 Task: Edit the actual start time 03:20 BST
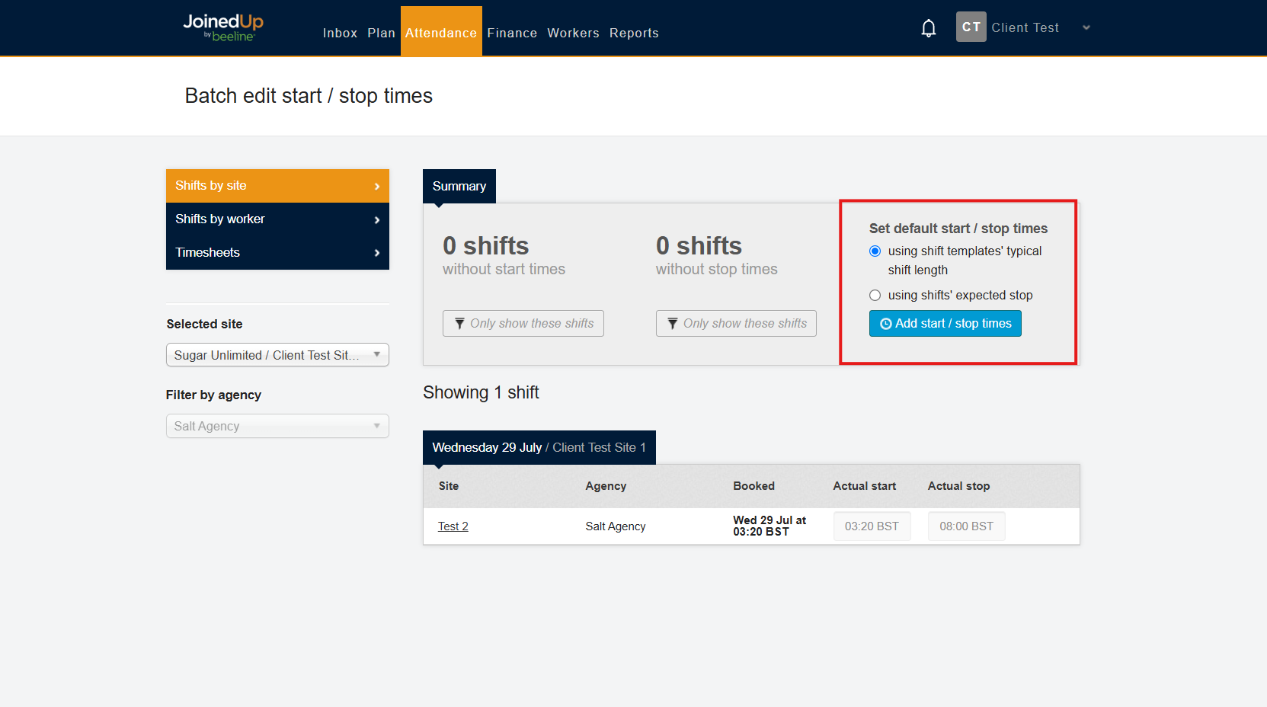pyautogui.click(x=872, y=526)
